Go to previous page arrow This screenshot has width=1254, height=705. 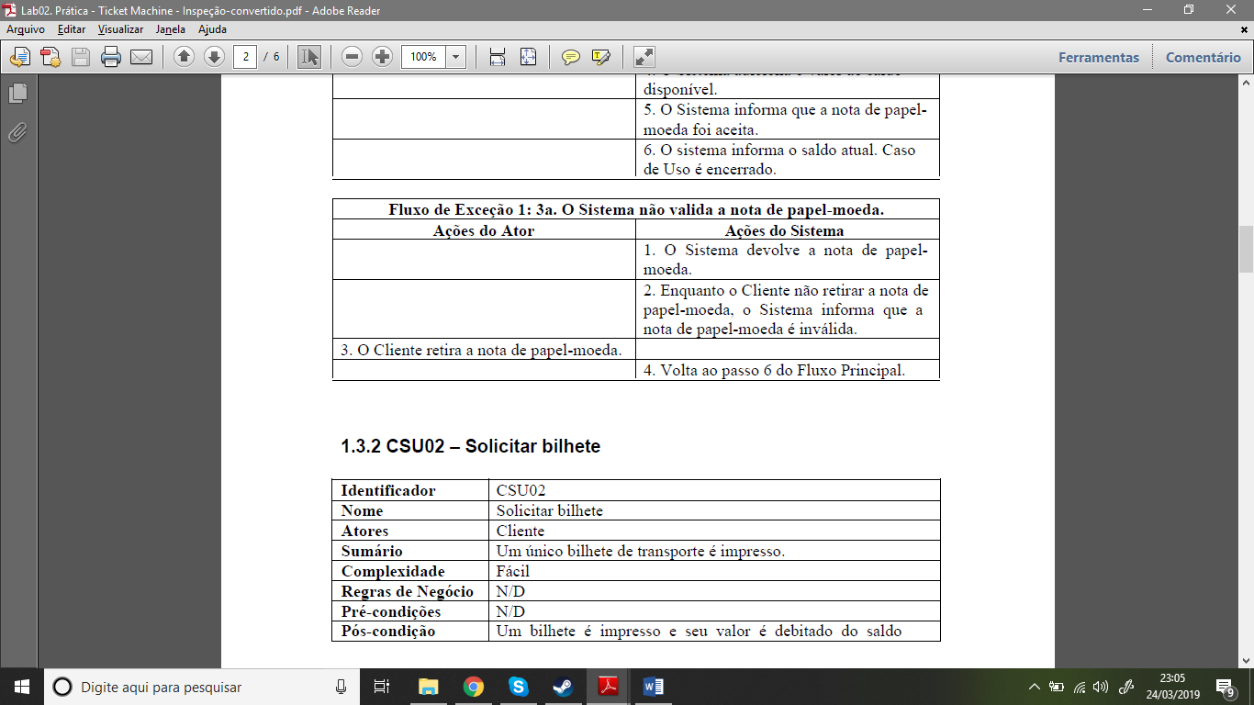[x=184, y=57]
